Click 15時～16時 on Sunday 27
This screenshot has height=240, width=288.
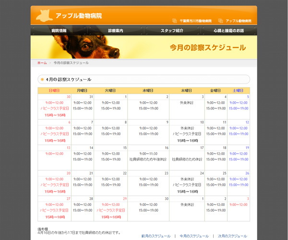[55, 217]
